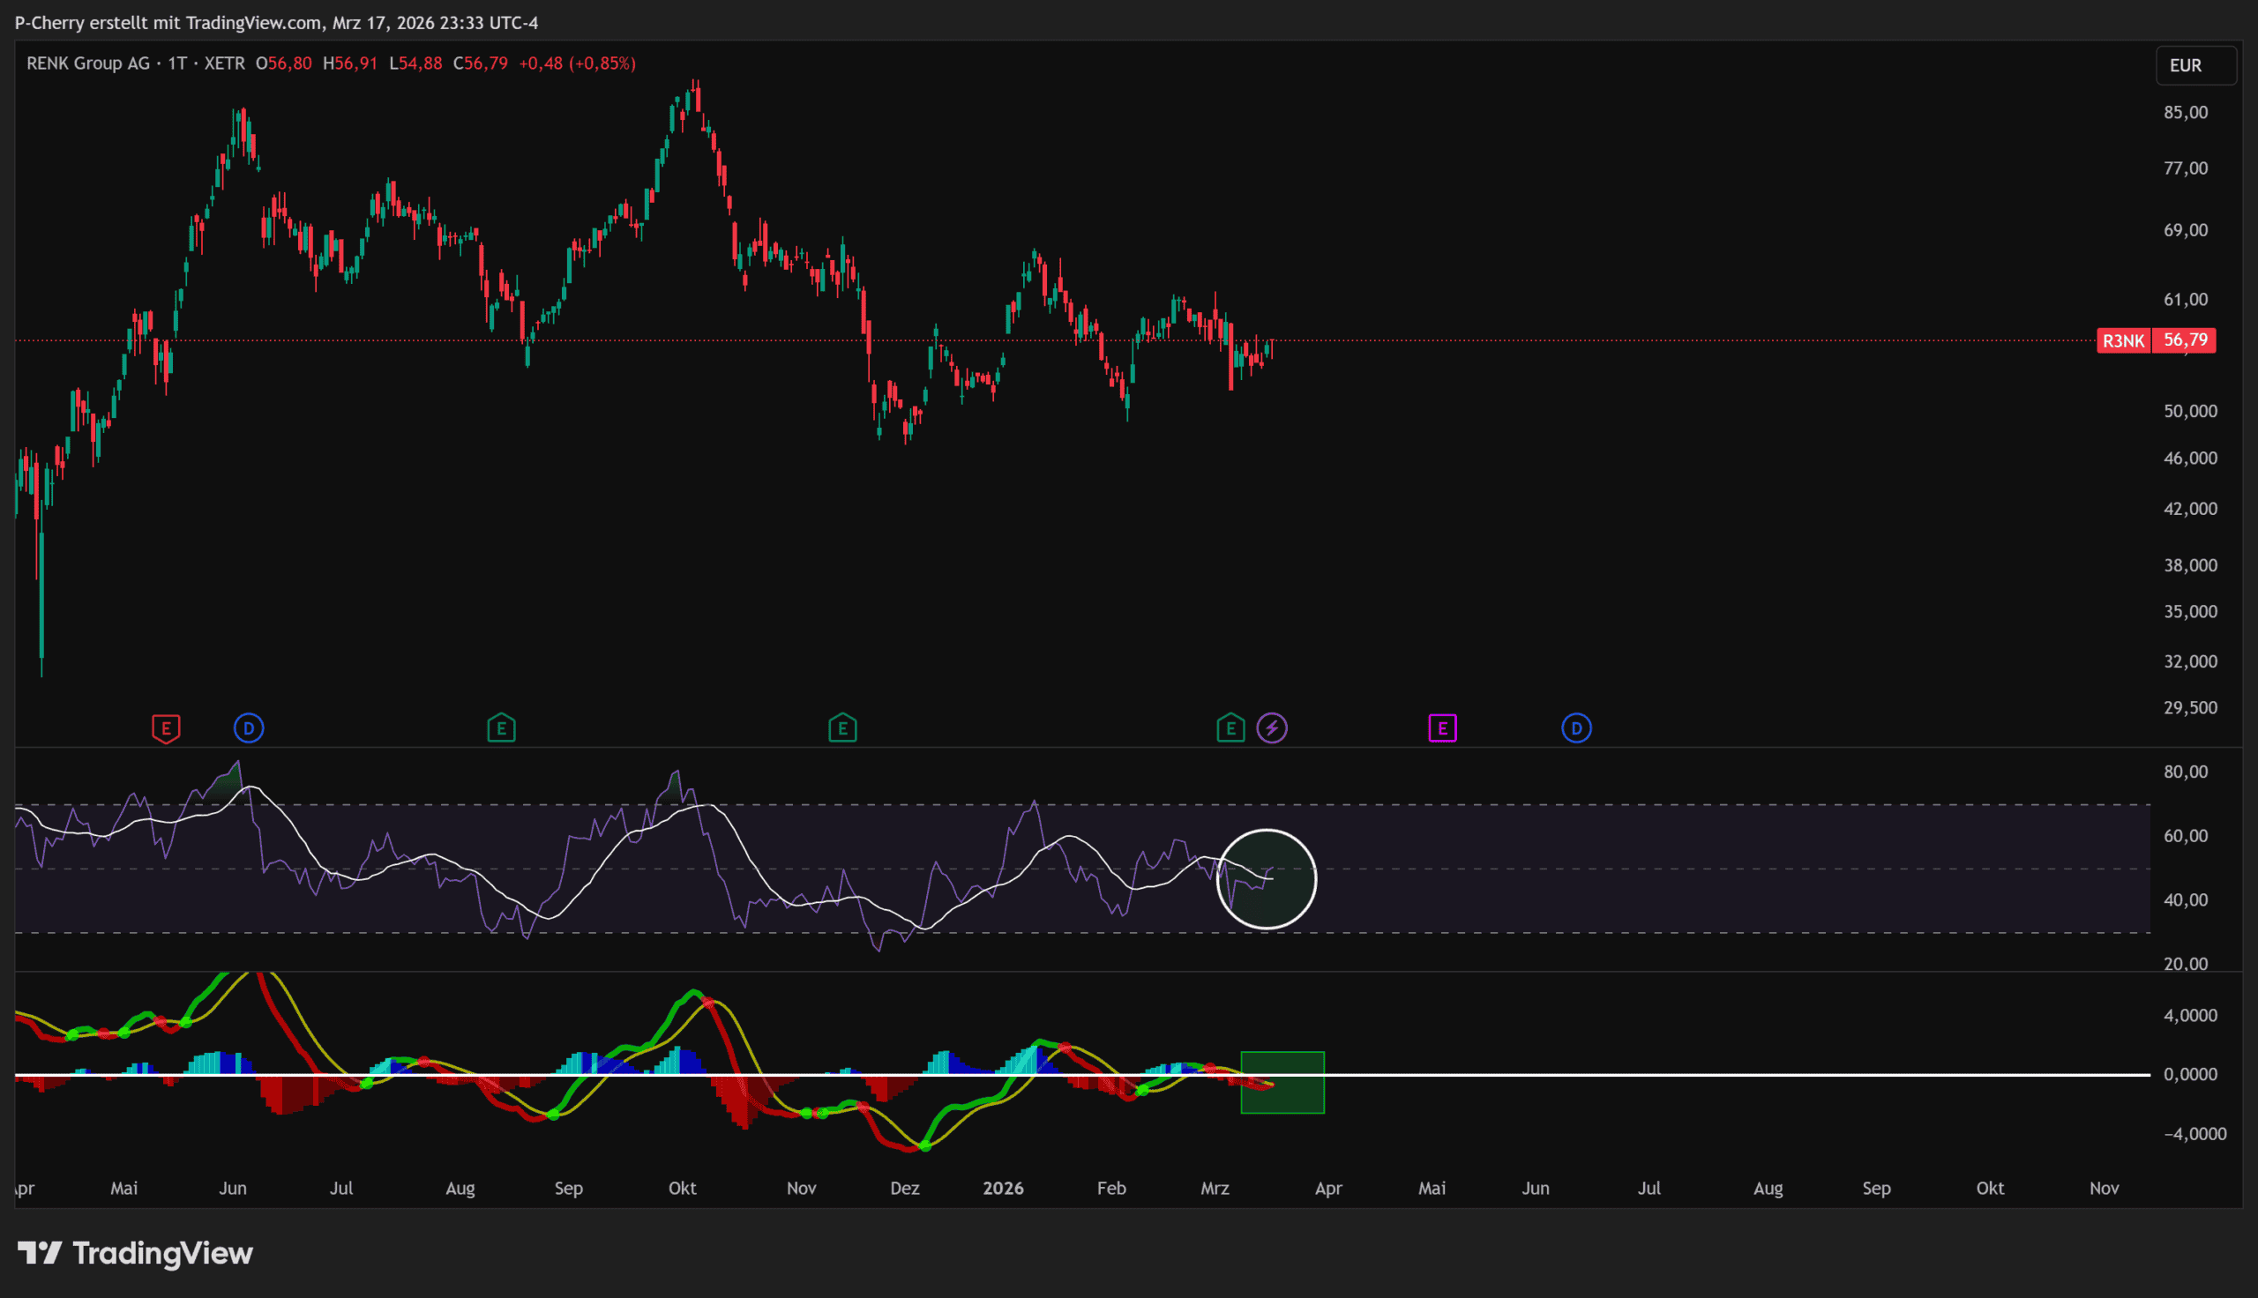This screenshot has height=1298, width=2258.
Task: Click the 85,00 price scale label
Action: 2185,112
